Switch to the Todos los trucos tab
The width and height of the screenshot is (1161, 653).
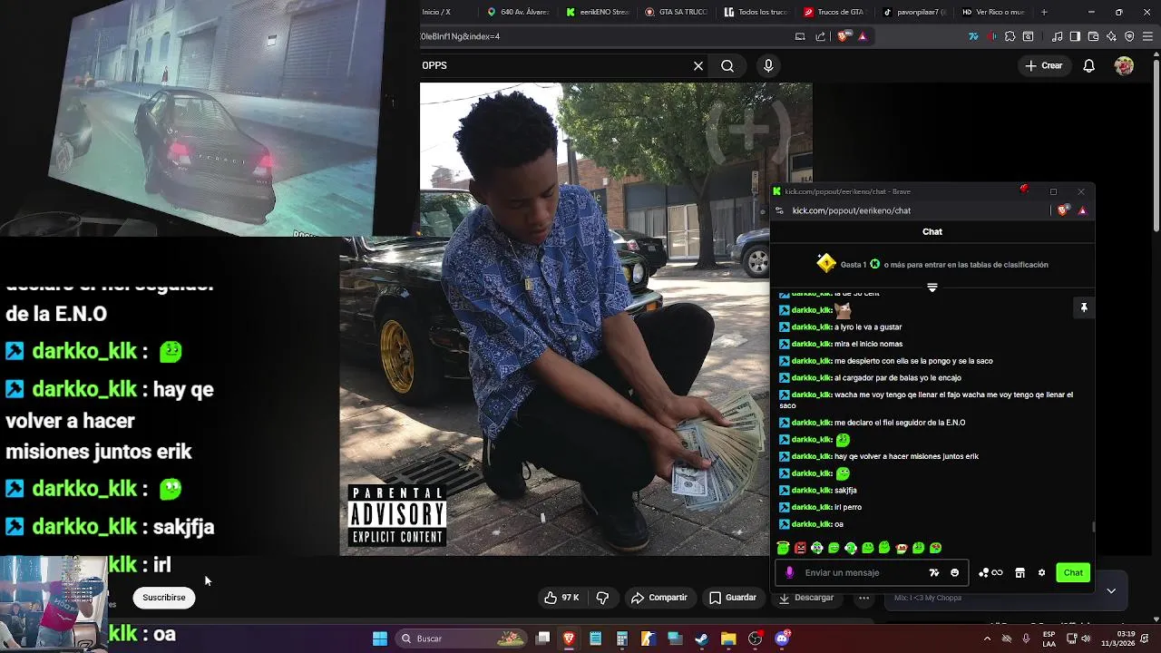coord(756,12)
